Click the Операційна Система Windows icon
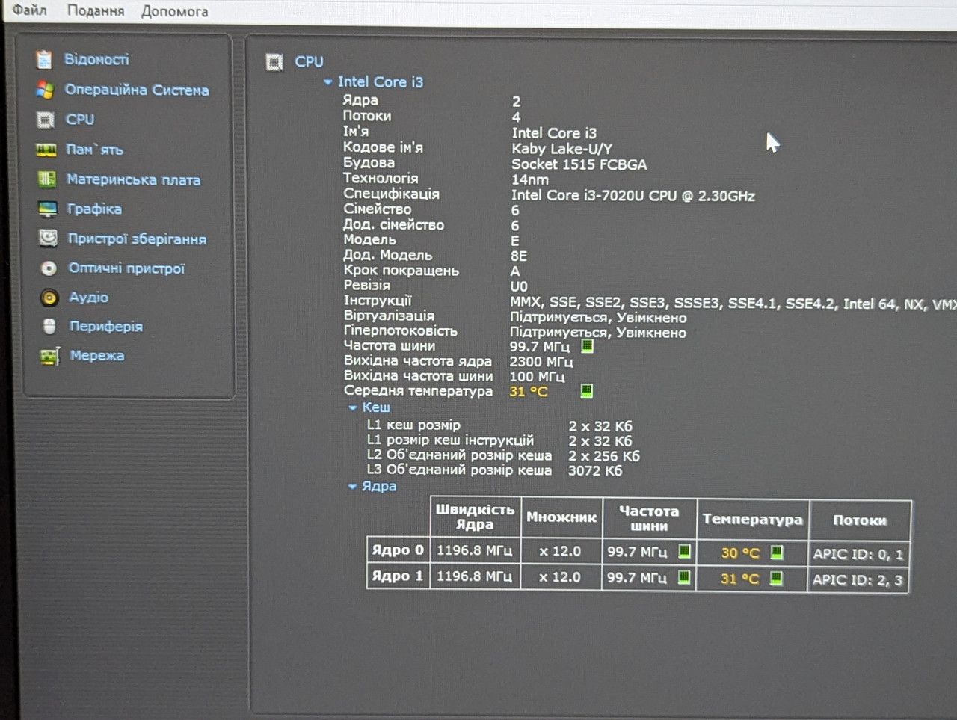 (x=45, y=90)
